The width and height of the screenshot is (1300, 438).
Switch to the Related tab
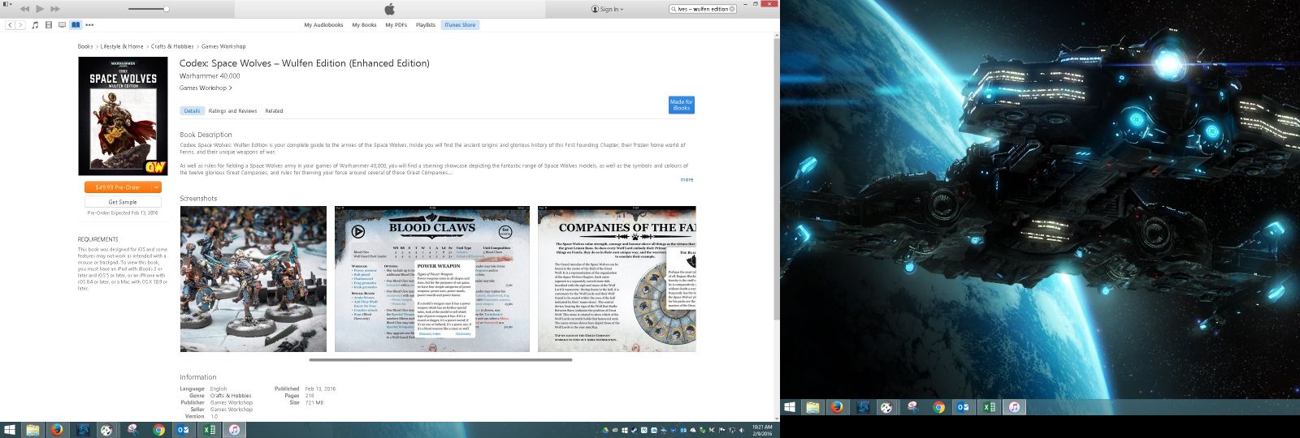pos(274,111)
